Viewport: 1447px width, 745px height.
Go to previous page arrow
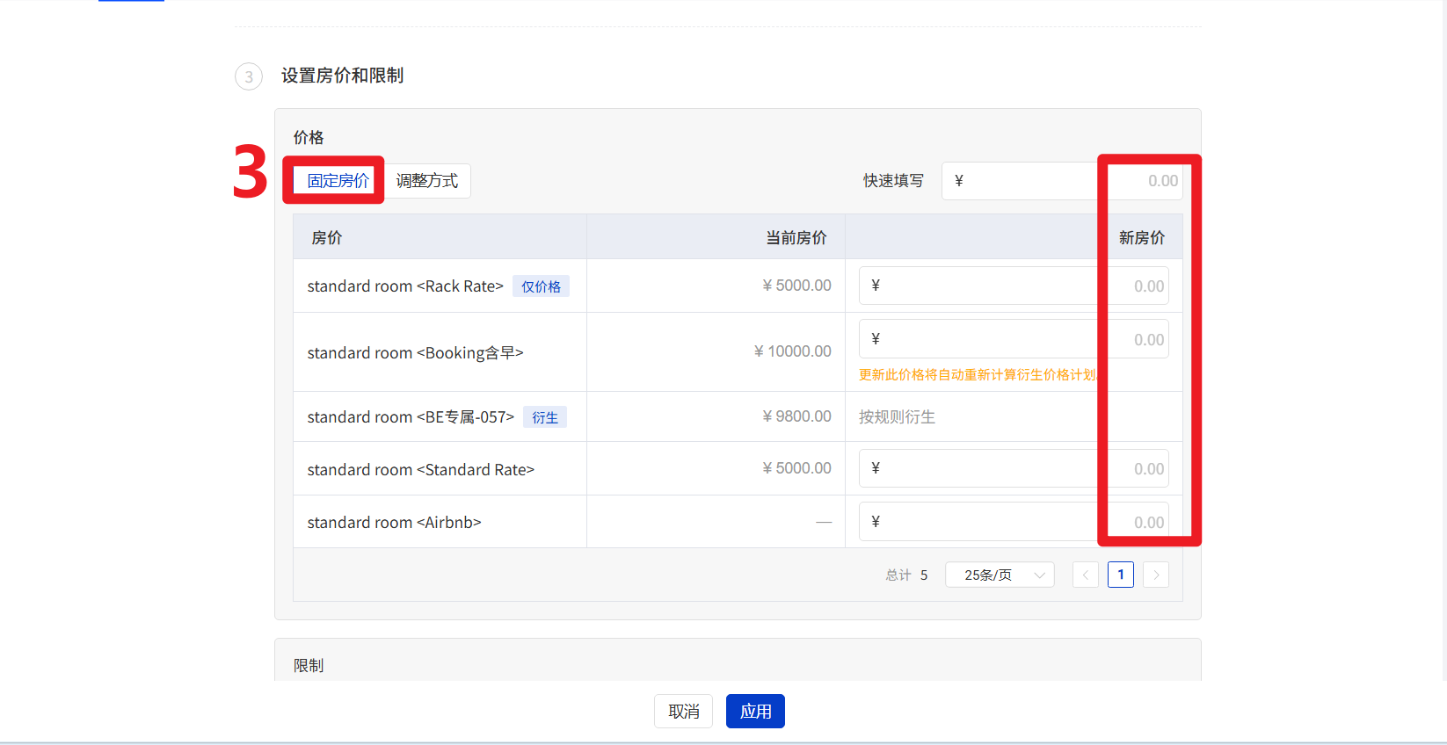pos(1086,575)
